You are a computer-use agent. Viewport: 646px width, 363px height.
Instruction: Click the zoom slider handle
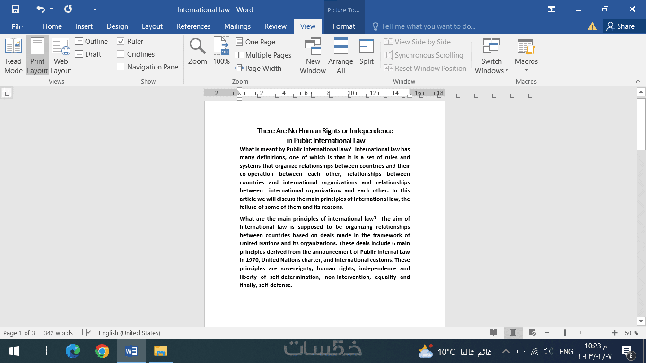[565, 333]
